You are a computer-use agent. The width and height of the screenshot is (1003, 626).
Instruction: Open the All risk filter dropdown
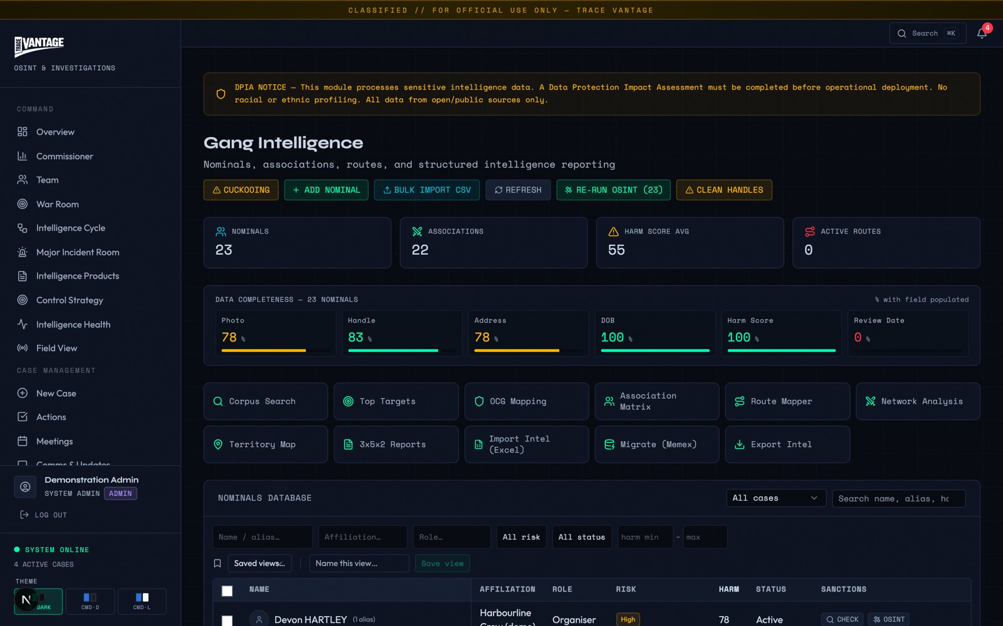coord(522,537)
